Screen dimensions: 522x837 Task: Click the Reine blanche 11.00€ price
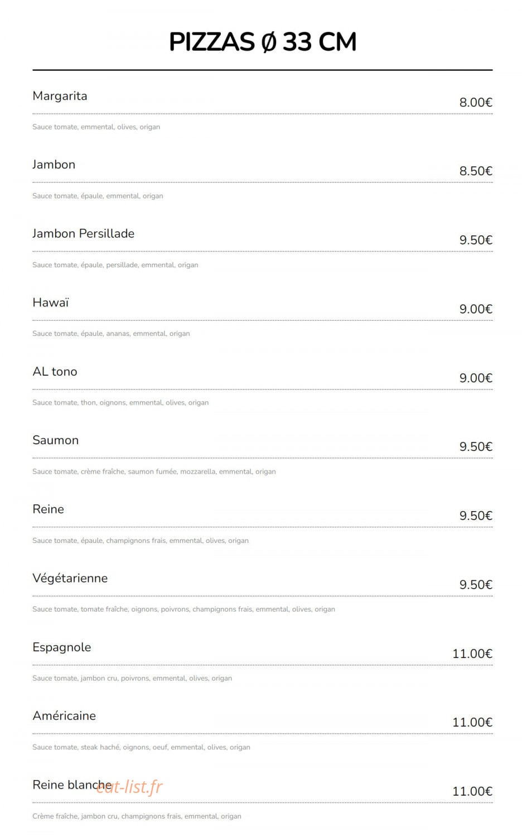(472, 791)
